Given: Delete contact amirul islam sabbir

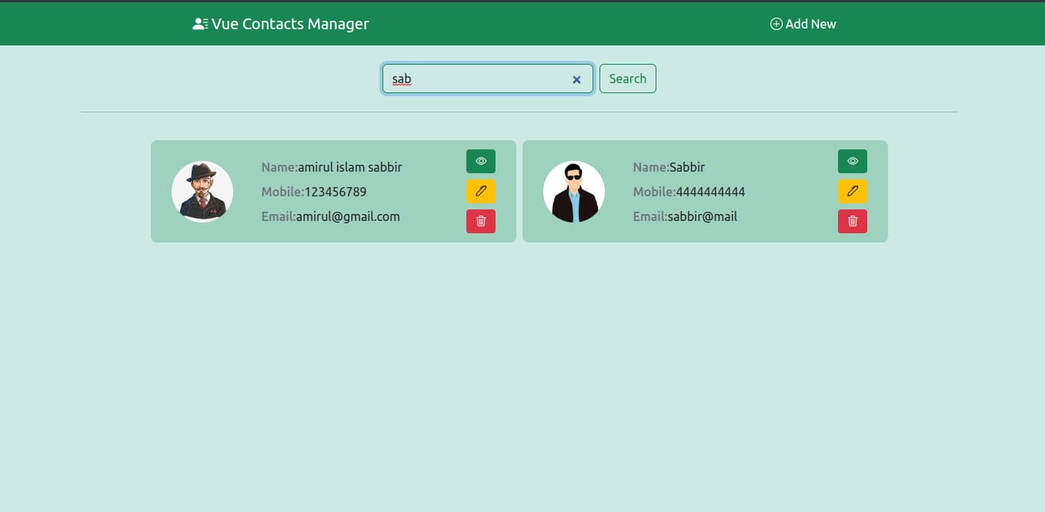Looking at the screenshot, I should click(480, 221).
